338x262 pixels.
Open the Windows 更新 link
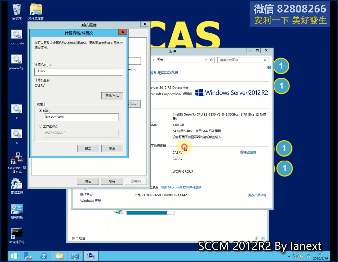click(x=91, y=201)
